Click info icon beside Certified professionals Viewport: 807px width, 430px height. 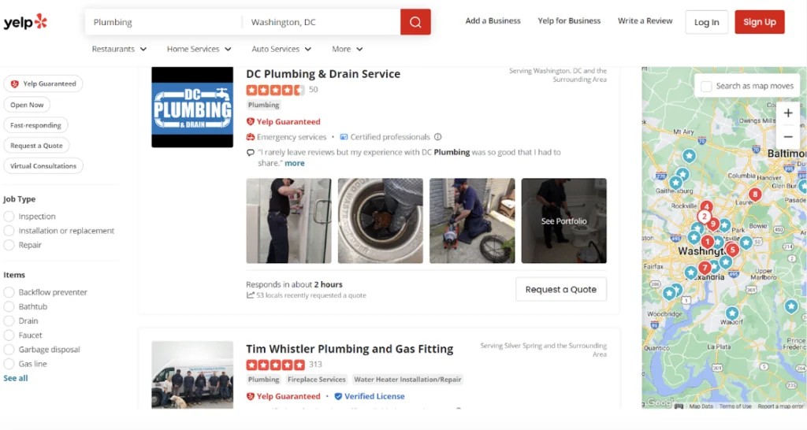(438, 137)
